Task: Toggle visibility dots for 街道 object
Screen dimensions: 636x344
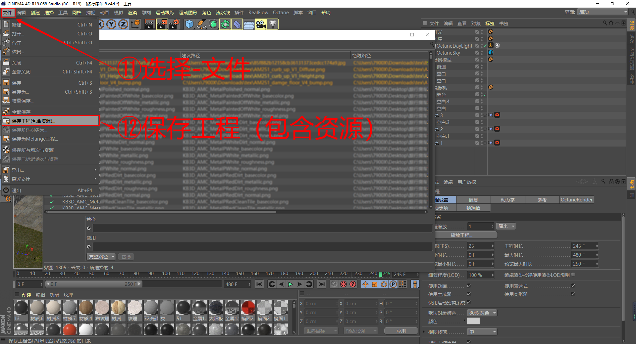Action: 482,66
